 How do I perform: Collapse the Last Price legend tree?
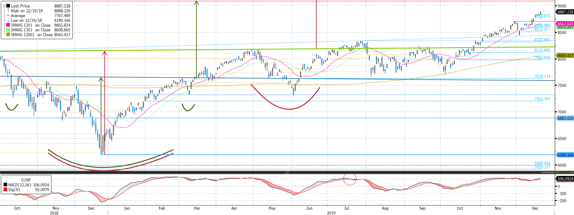[4, 6]
